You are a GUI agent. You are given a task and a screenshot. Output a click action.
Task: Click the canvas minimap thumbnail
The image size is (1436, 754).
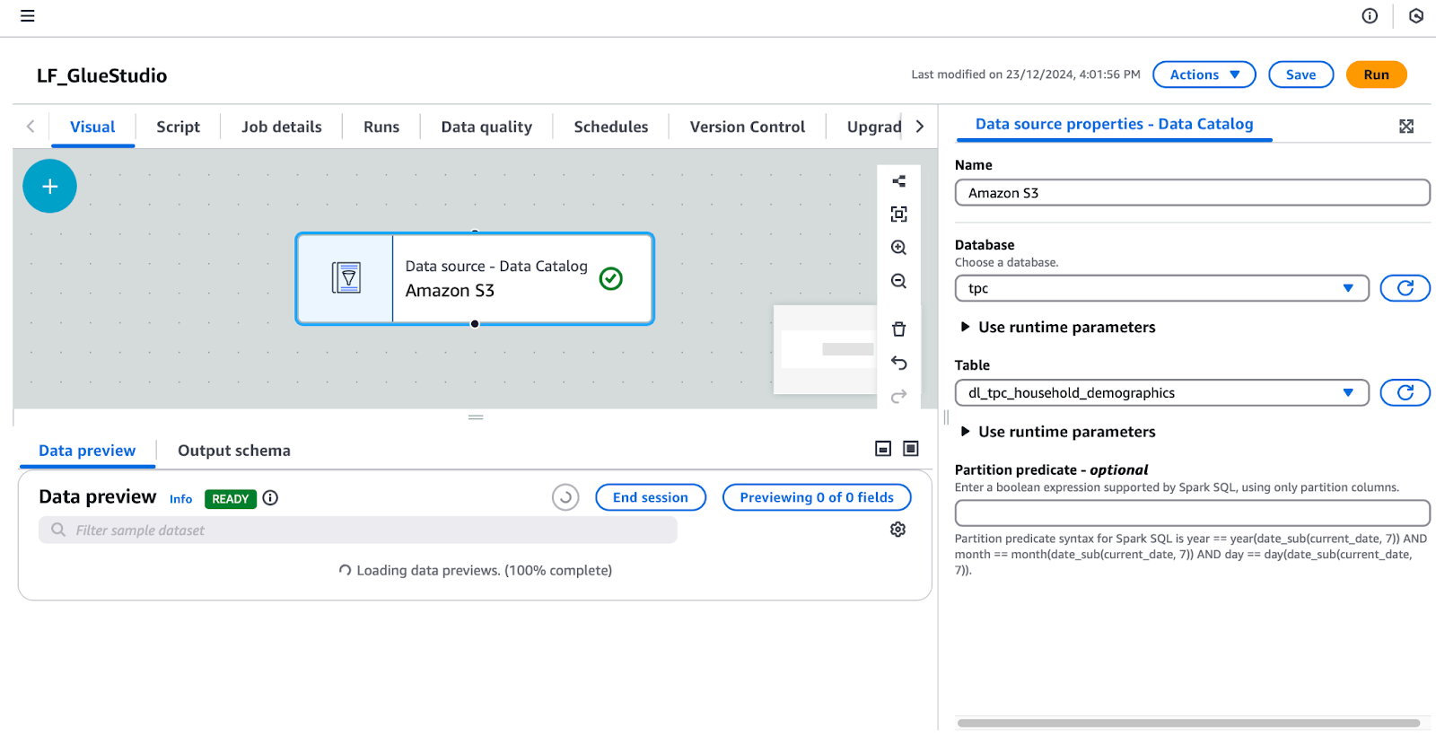pos(825,349)
